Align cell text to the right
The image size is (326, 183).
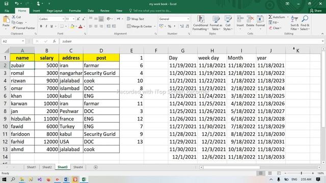pyautogui.click(x=101, y=26)
